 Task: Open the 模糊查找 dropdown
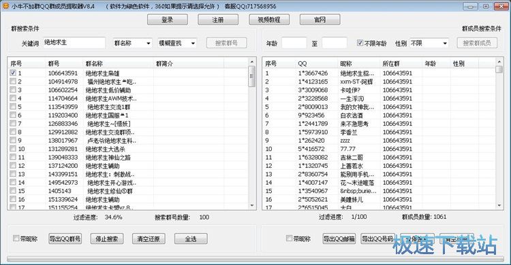(x=177, y=43)
